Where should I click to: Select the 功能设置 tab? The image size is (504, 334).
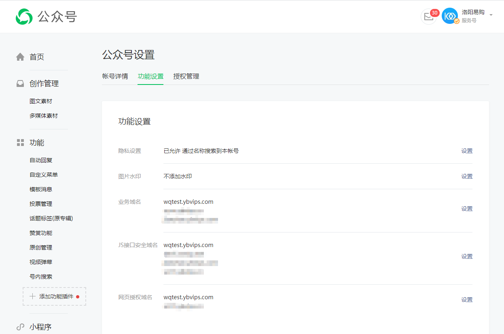150,76
